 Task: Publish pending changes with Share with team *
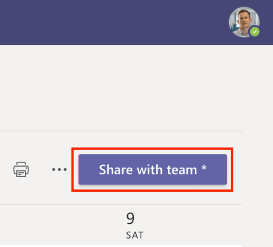pyautogui.click(x=152, y=169)
